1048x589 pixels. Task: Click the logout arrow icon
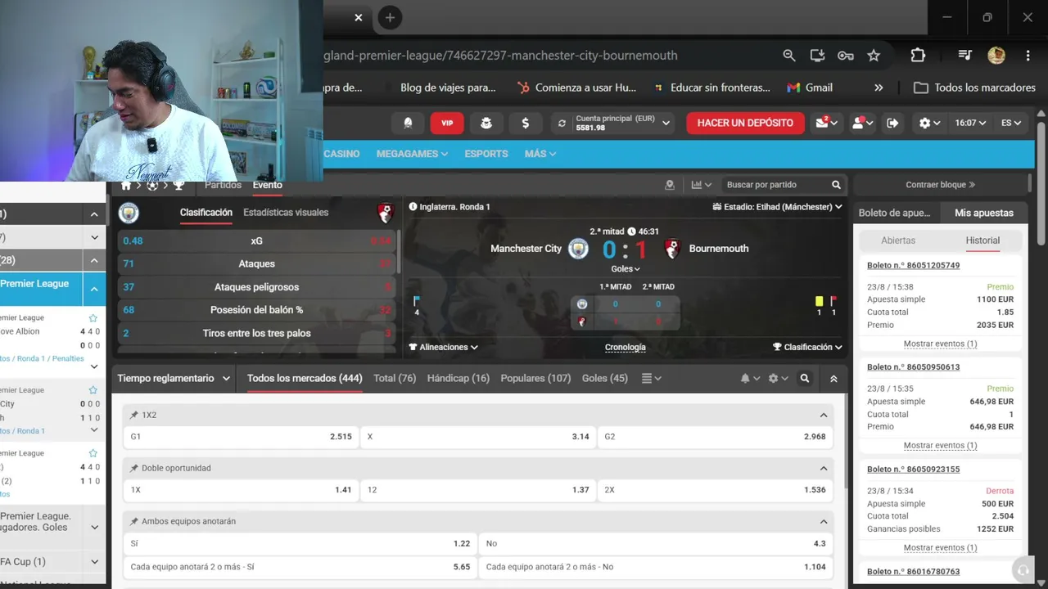click(x=892, y=123)
